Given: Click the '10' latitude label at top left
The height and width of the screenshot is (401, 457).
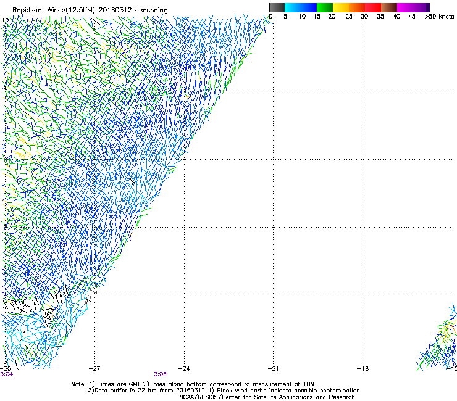Looking at the screenshot, I should [x=5, y=20].
